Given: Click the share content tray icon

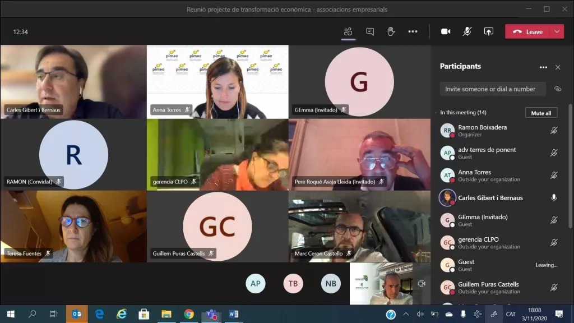Looking at the screenshot, I should point(488,31).
